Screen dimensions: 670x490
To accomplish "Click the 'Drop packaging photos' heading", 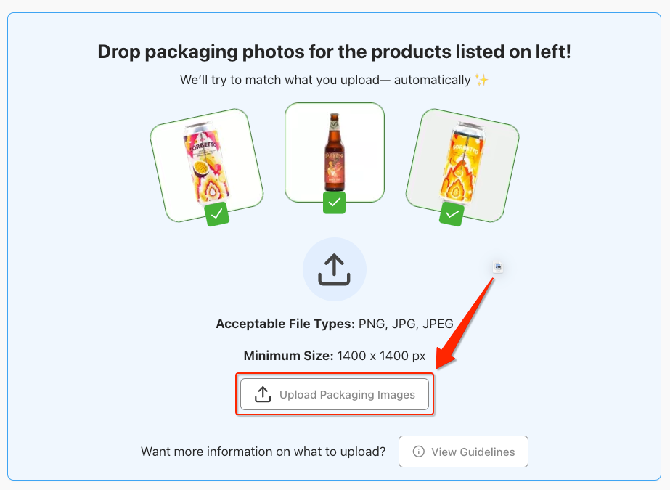I will pyautogui.click(x=334, y=52).
